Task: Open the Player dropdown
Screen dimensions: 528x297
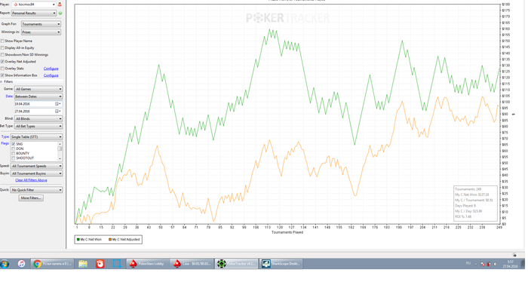Action: point(34,5)
